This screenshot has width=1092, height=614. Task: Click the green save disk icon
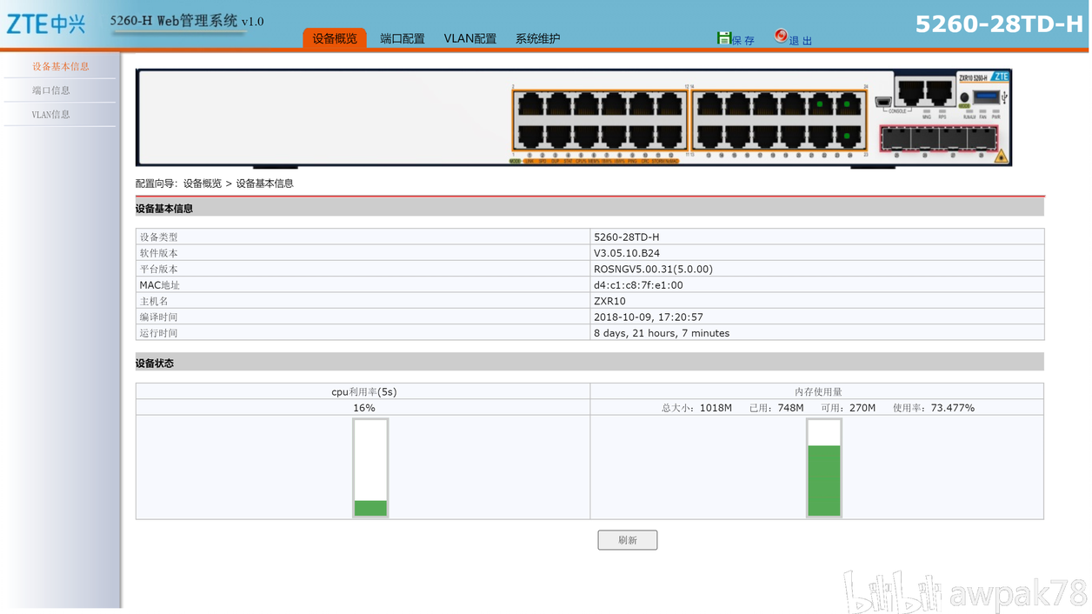tap(723, 37)
